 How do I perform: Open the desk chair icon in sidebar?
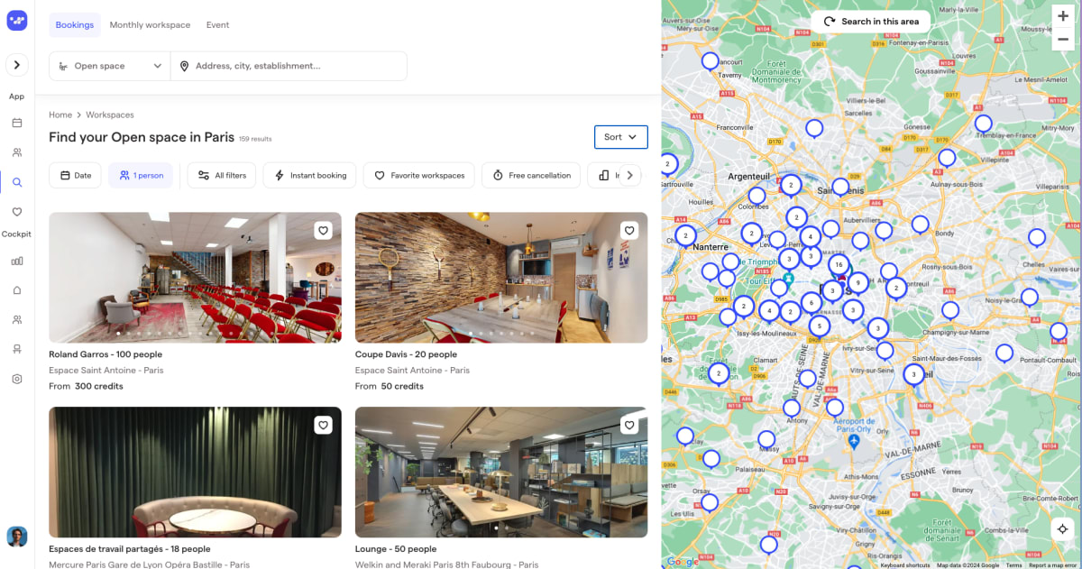[17, 349]
